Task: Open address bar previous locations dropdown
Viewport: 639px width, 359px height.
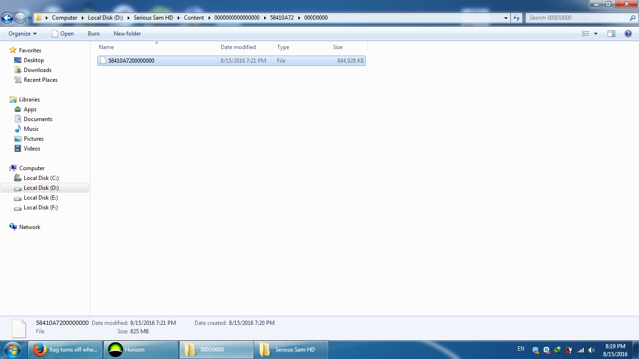Action: [506, 18]
